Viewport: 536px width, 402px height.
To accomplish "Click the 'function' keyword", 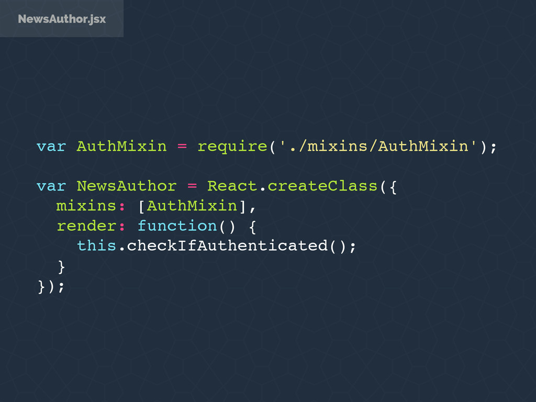I will (x=177, y=226).
